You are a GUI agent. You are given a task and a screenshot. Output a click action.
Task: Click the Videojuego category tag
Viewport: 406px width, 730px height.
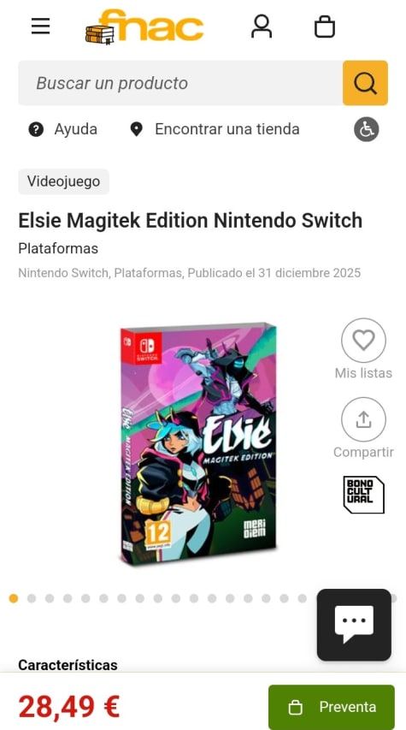[64, 181]
